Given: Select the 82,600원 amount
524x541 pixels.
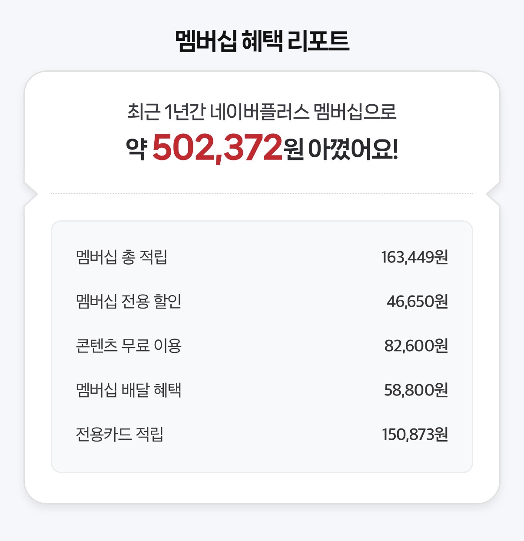Looking at the screenshot, I should click(416, 345).
